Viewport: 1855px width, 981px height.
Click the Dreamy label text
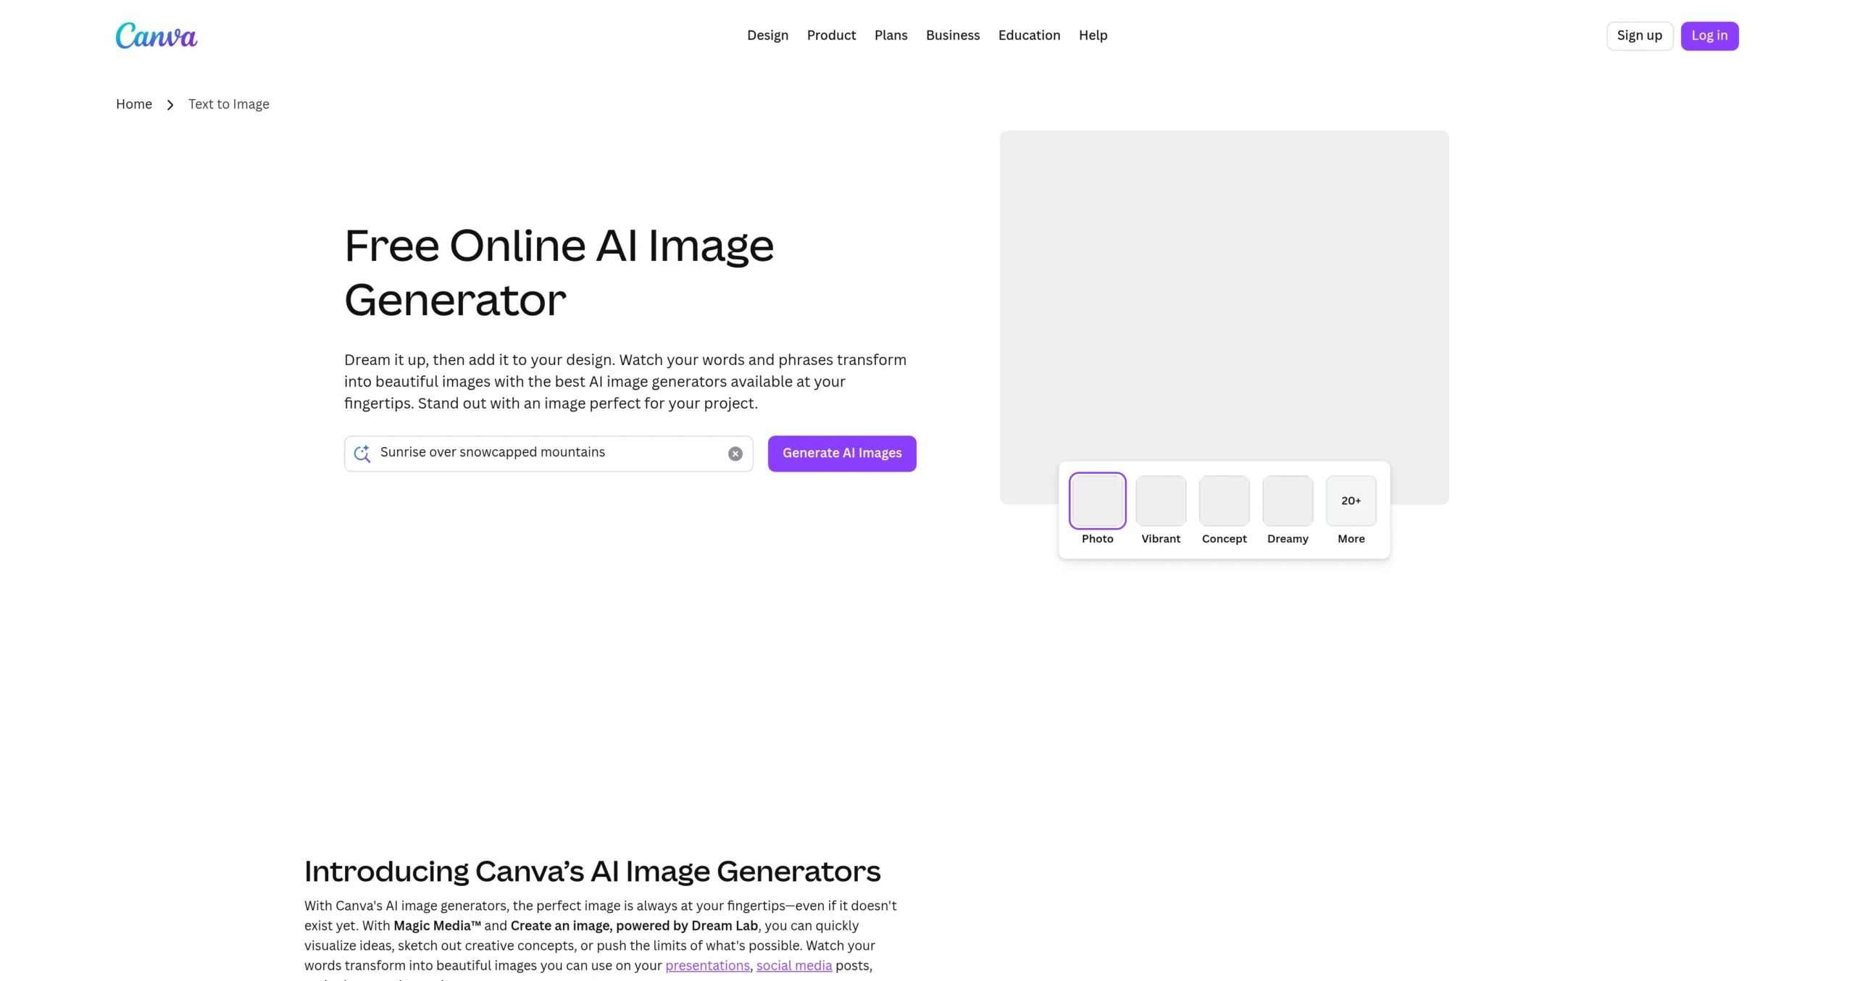pyautogui.click(x=1288, y=539)
